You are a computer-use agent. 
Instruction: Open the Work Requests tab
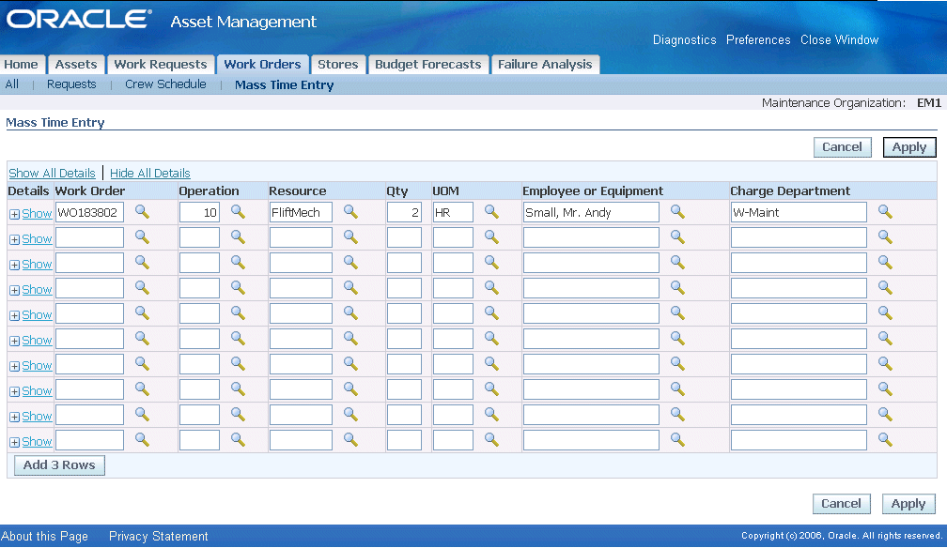[x=161, y=64]
